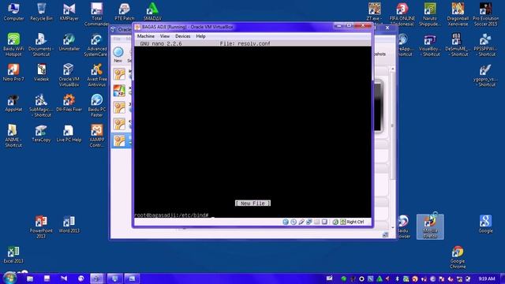
Task: Click the scroll down arrow in Manager window
Action: (x=393, y=228)
